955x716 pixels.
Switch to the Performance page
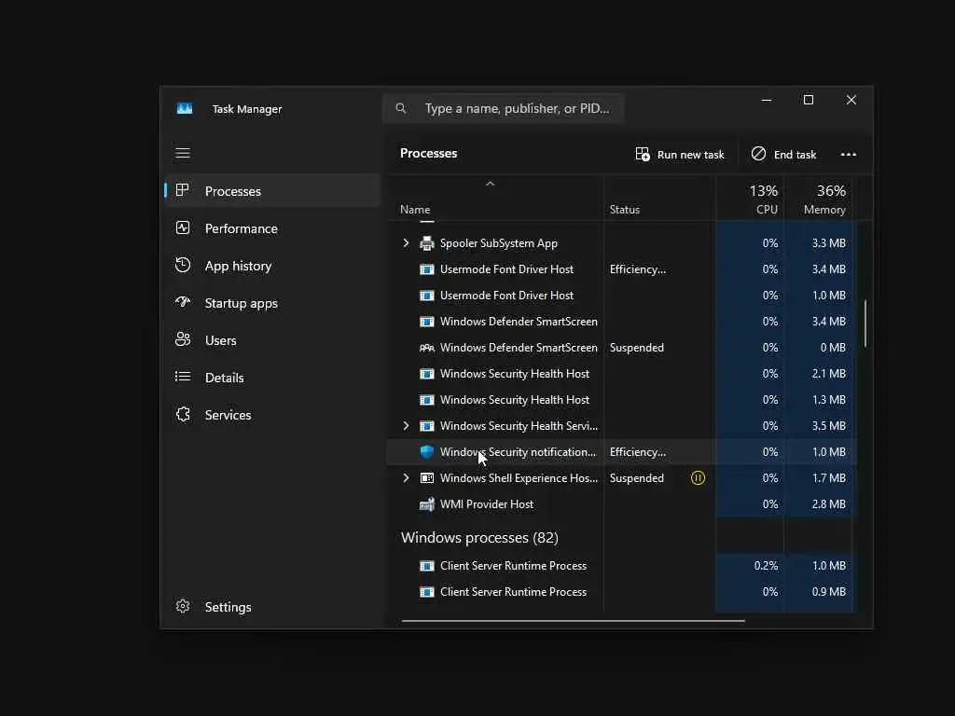click(272, 228)
